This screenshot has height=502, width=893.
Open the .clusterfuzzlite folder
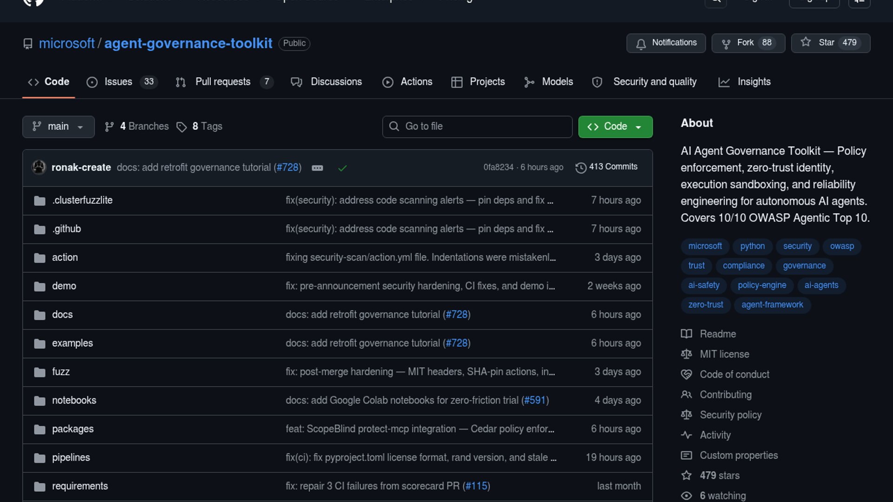click(x=82, y=200)
